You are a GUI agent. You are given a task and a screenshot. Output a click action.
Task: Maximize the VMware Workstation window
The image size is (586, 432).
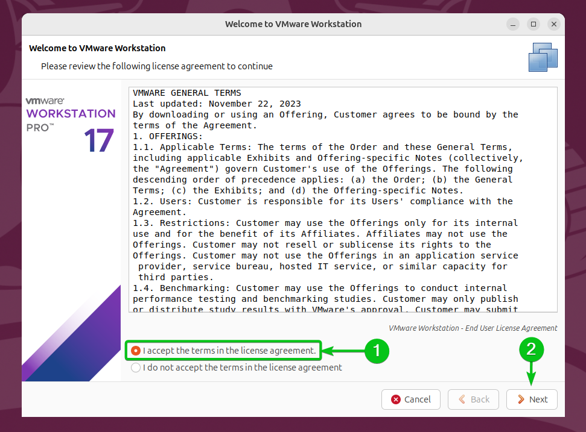533,24
